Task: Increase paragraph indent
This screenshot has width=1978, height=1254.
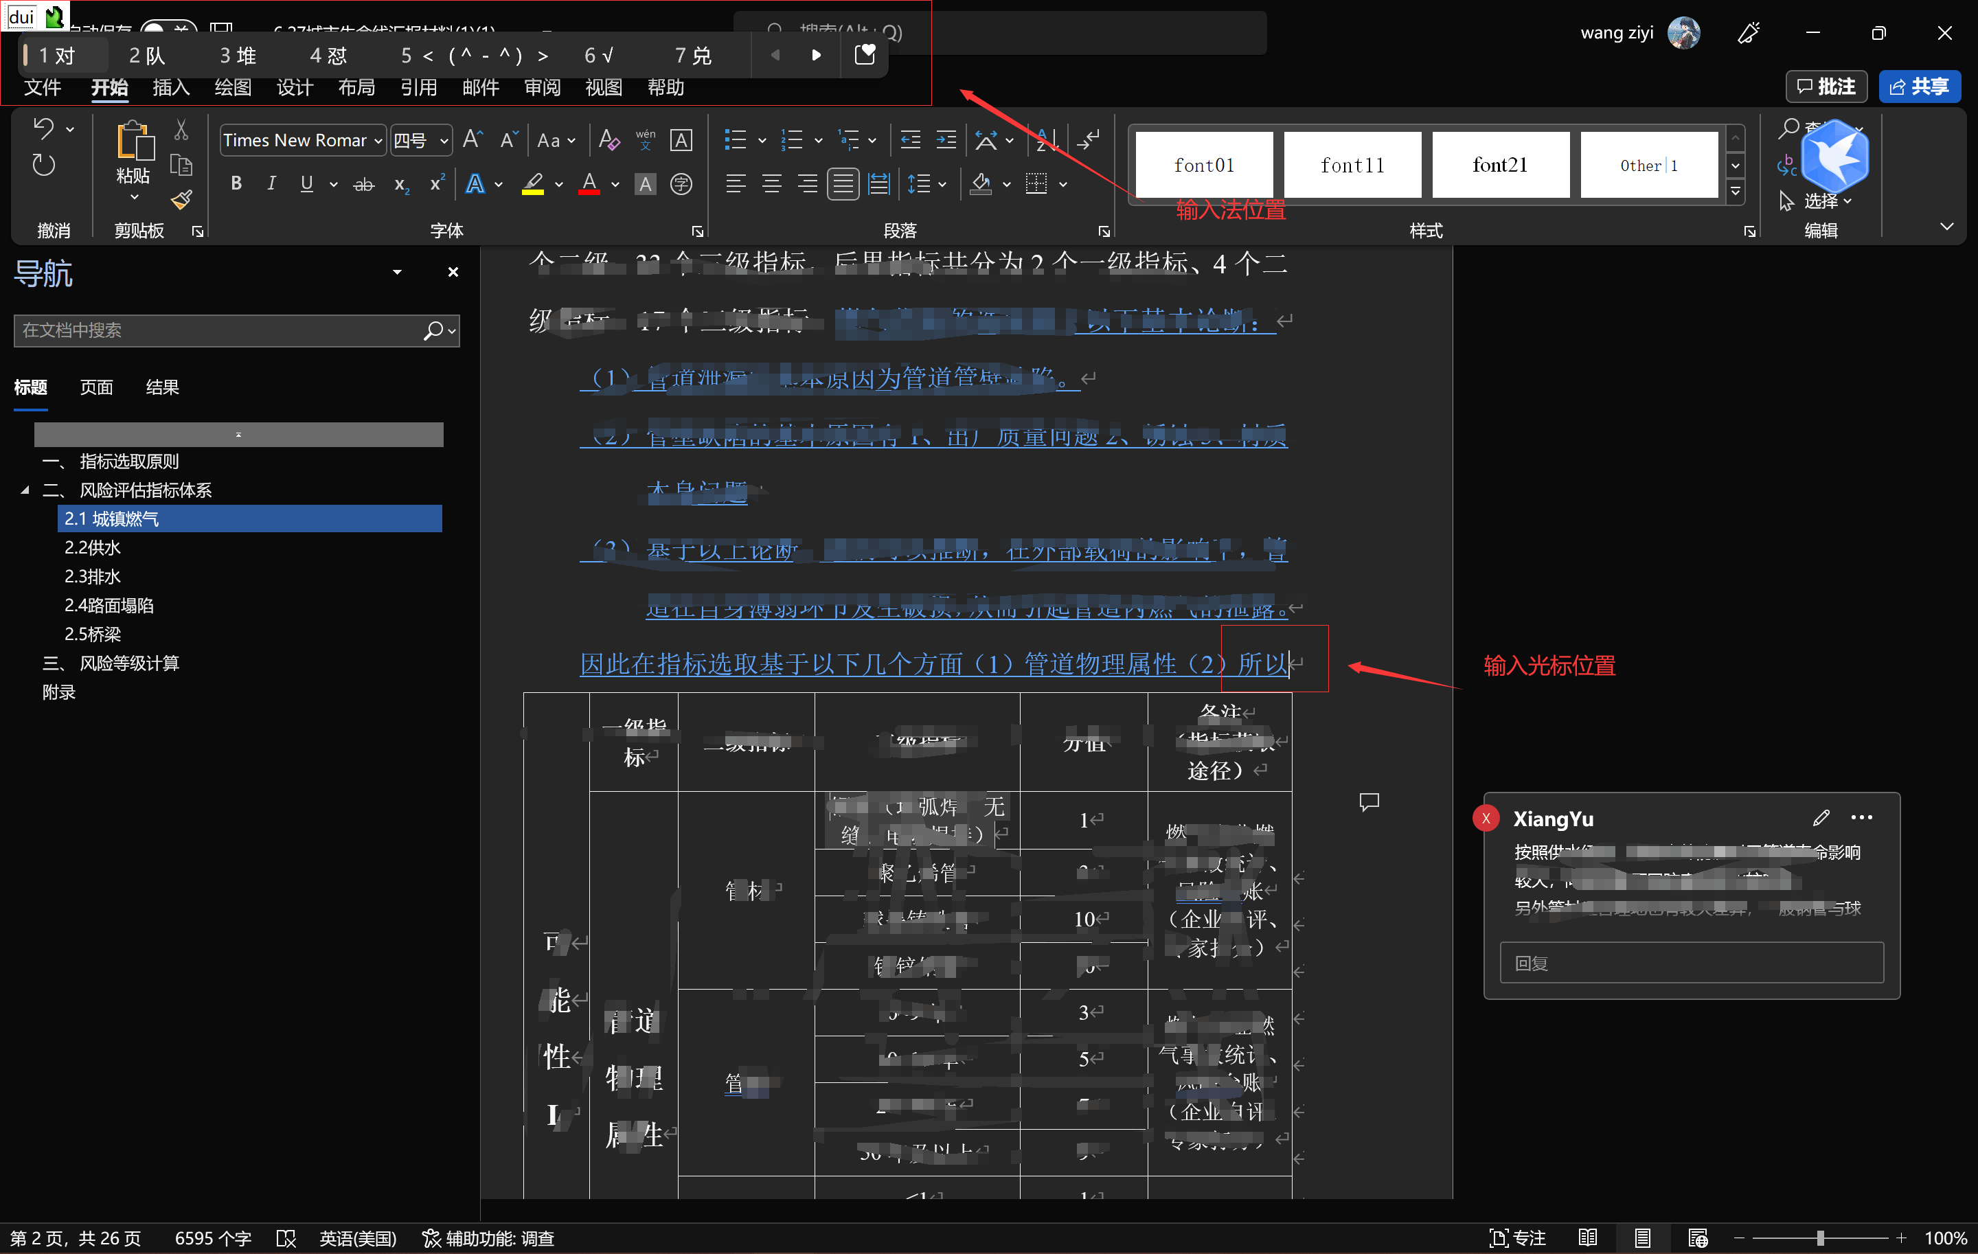Action: pyautogui.click(x=946, y=139)
